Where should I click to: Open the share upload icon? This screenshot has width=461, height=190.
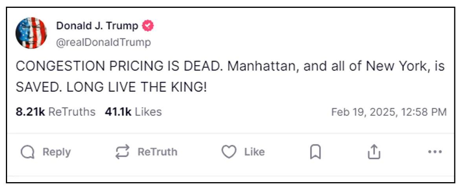(x=374, y=152)
